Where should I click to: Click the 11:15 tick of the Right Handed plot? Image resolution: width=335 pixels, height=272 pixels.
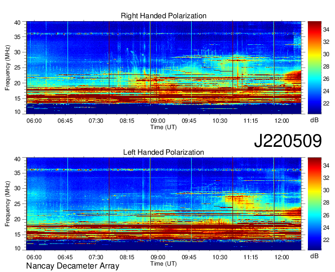click(x=251, y=121)
